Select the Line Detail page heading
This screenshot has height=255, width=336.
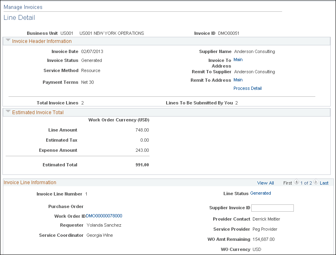[19, 17]
